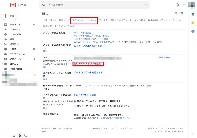The width and height of the screenshot is (197, 138).
Task: Click the label icon for [Imap]/Trash
Action: coord(6,69)
